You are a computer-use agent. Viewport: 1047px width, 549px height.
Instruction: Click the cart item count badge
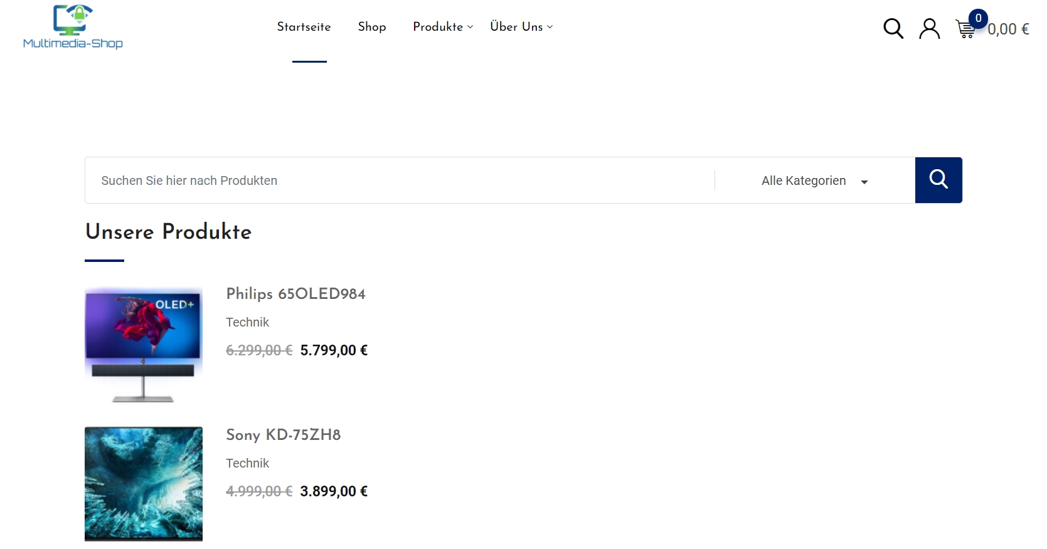coord(978,18)
